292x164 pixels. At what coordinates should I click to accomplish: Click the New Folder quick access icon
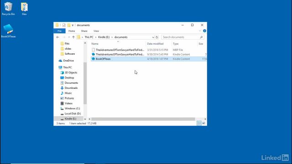tap(69, 25)
